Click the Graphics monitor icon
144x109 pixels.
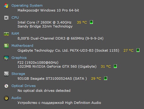[6, 58]
